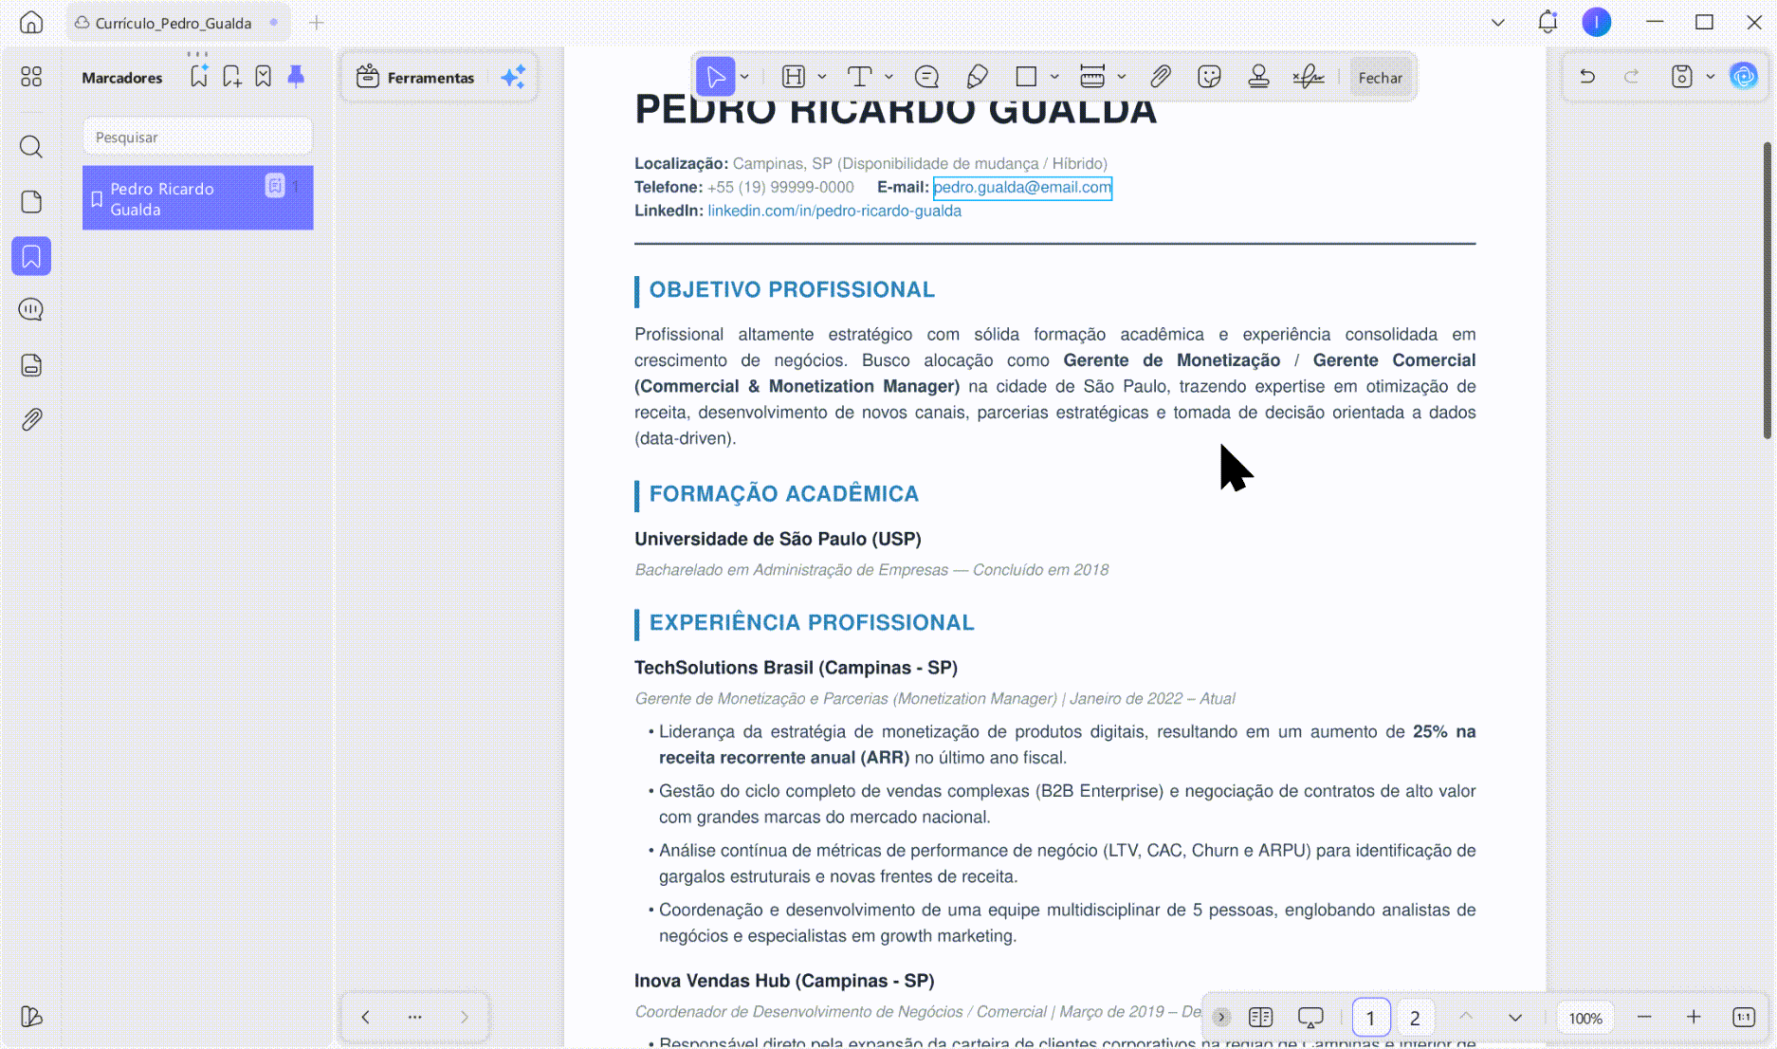Select Pedro Ricardo Gualda bookmark
1777x1049 pixels.
(x=197, y=198)
